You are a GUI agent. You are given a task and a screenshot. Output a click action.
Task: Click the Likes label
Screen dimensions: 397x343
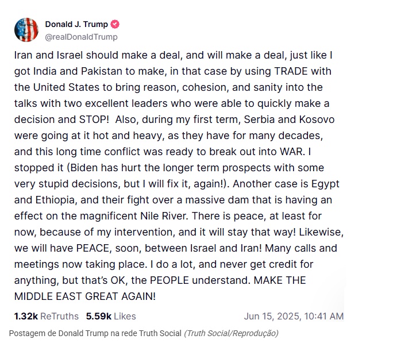tap(125, 317)
